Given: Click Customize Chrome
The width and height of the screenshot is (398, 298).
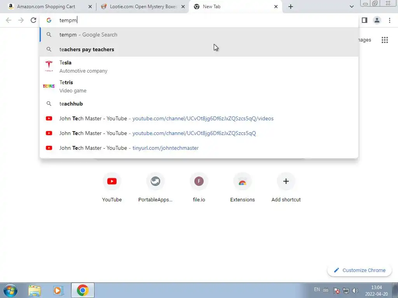Looking at the screenshot, I should click(x=360, y=270).
